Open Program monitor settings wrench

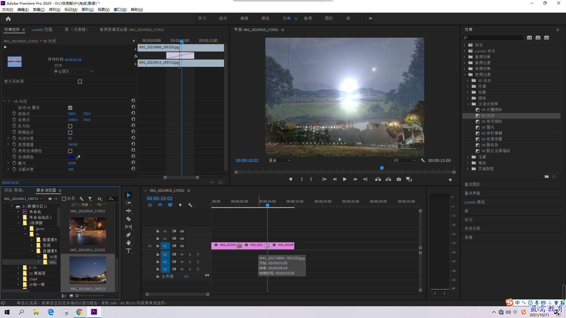pos(423,160)
